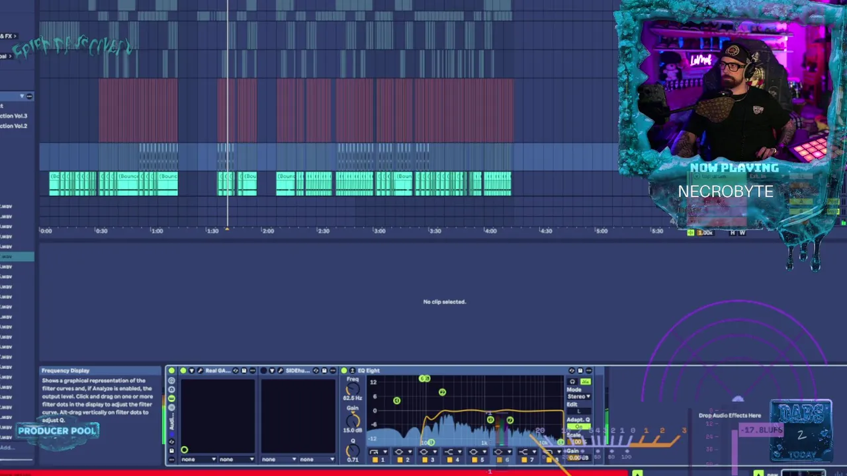Hot-swap the Real GA device preset
The image size is (847, 476).
pos(236,371)
